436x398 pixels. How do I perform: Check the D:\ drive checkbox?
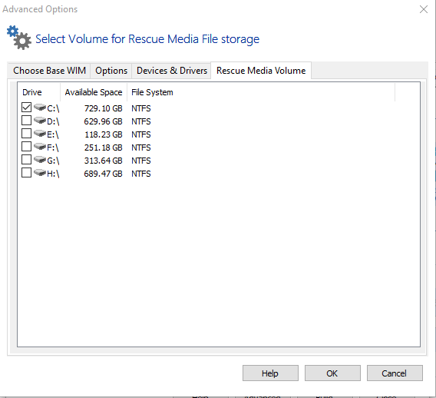[x=26, y=120]
